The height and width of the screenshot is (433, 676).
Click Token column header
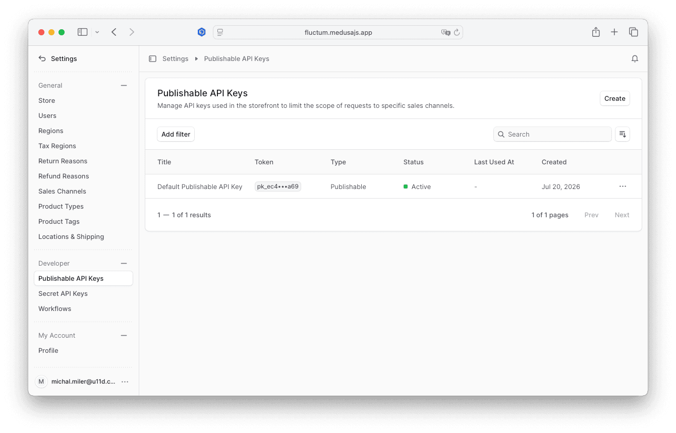[264, 162]
